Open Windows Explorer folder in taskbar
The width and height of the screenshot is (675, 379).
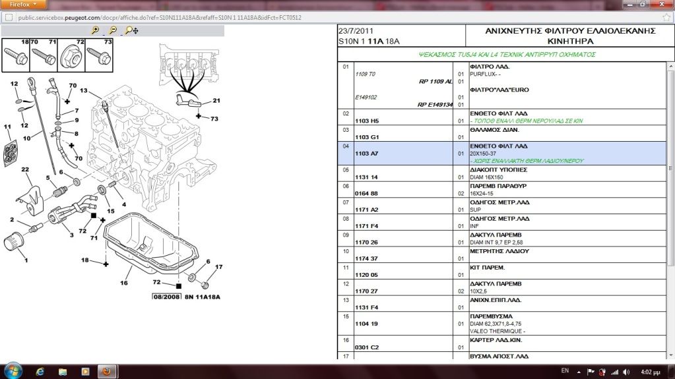[x=63, y=371]
